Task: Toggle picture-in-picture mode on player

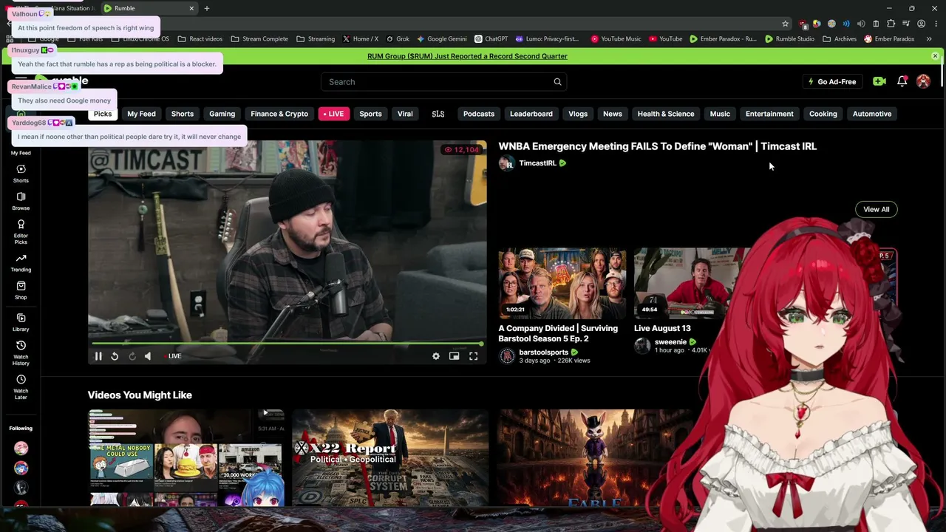Action: 455,356
